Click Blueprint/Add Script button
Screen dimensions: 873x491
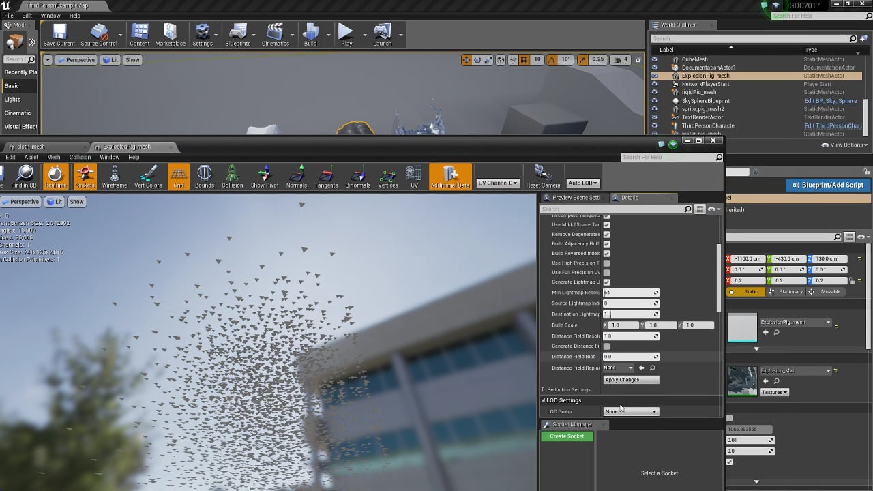pyautogui.click(x=828, y=185)
